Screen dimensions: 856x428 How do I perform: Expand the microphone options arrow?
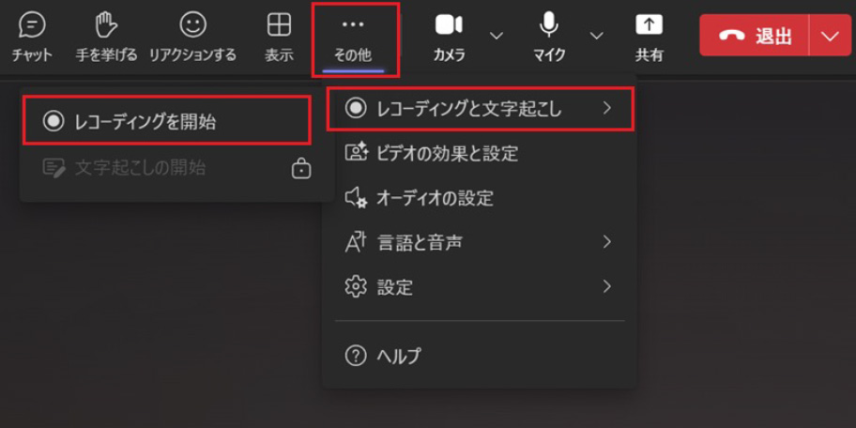point(597,36)
